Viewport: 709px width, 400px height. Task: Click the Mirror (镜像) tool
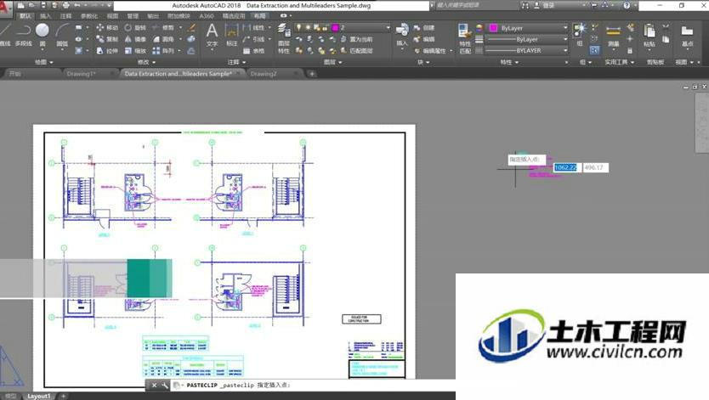[x=135, y=39]
